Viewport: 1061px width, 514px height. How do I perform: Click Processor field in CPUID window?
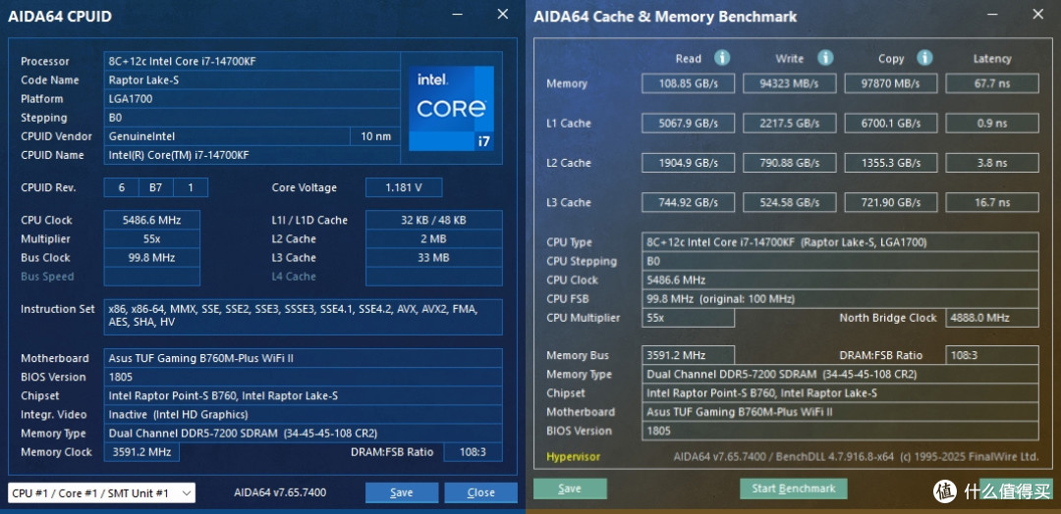click(251, 62)
